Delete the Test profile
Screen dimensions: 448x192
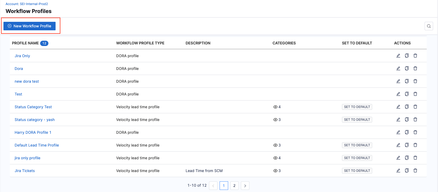click(x=415, y=94)
